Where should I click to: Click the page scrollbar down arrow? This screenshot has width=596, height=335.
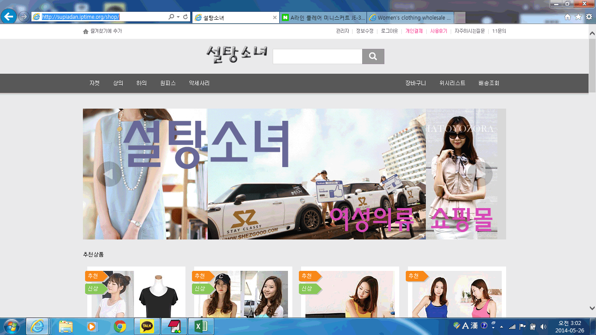[x=592, y=308]
